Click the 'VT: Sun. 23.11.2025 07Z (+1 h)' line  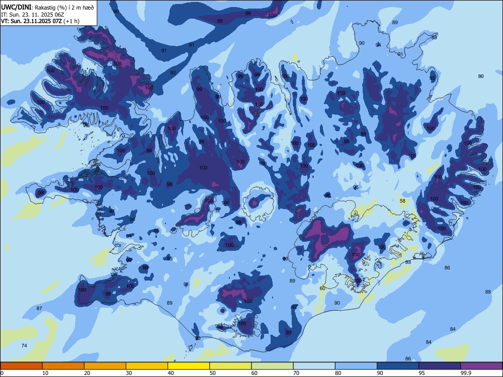[x=40, y=21]
